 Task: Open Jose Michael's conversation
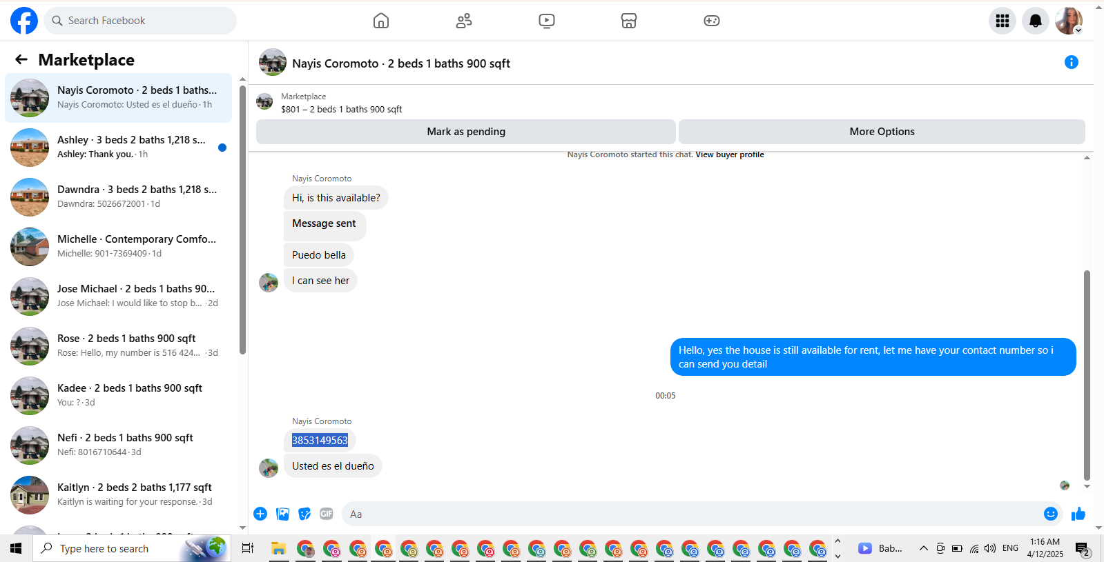pos(119,297)
